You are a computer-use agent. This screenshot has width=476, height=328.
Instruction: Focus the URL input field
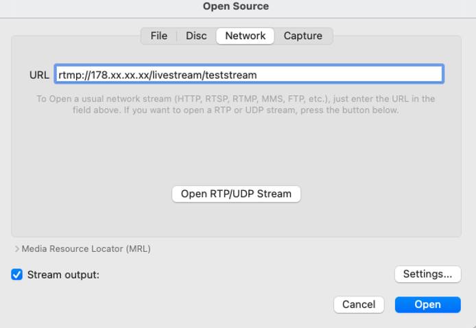(x=343, y=74)
